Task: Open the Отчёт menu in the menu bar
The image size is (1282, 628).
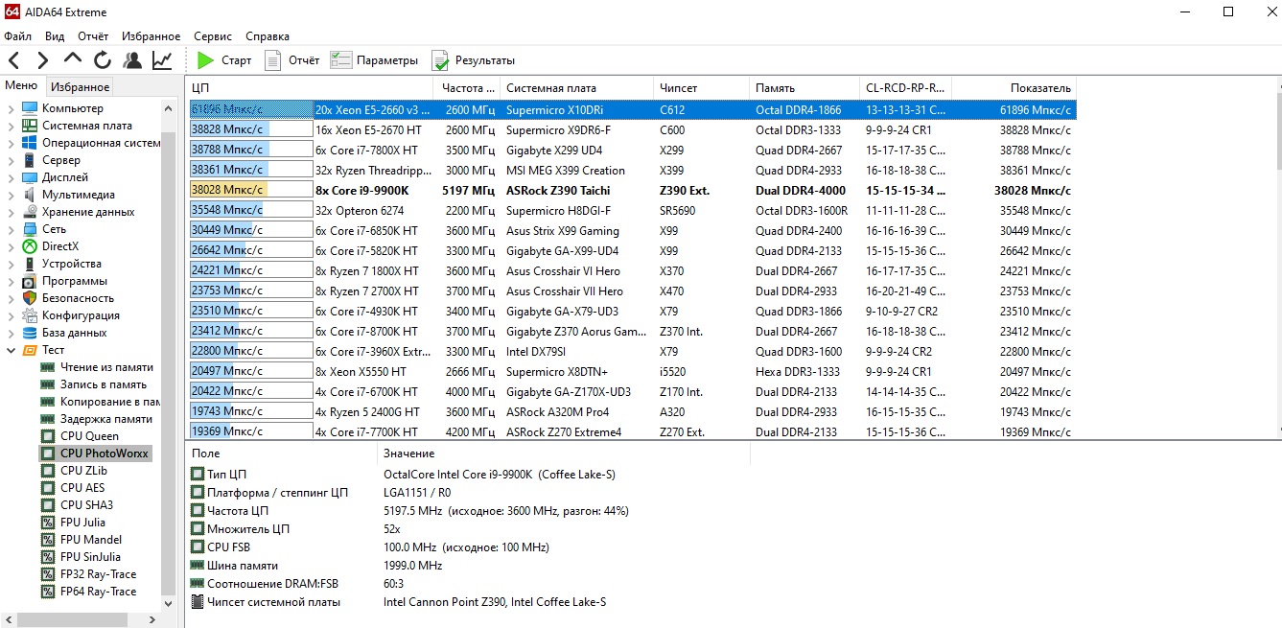Action: 93,36
